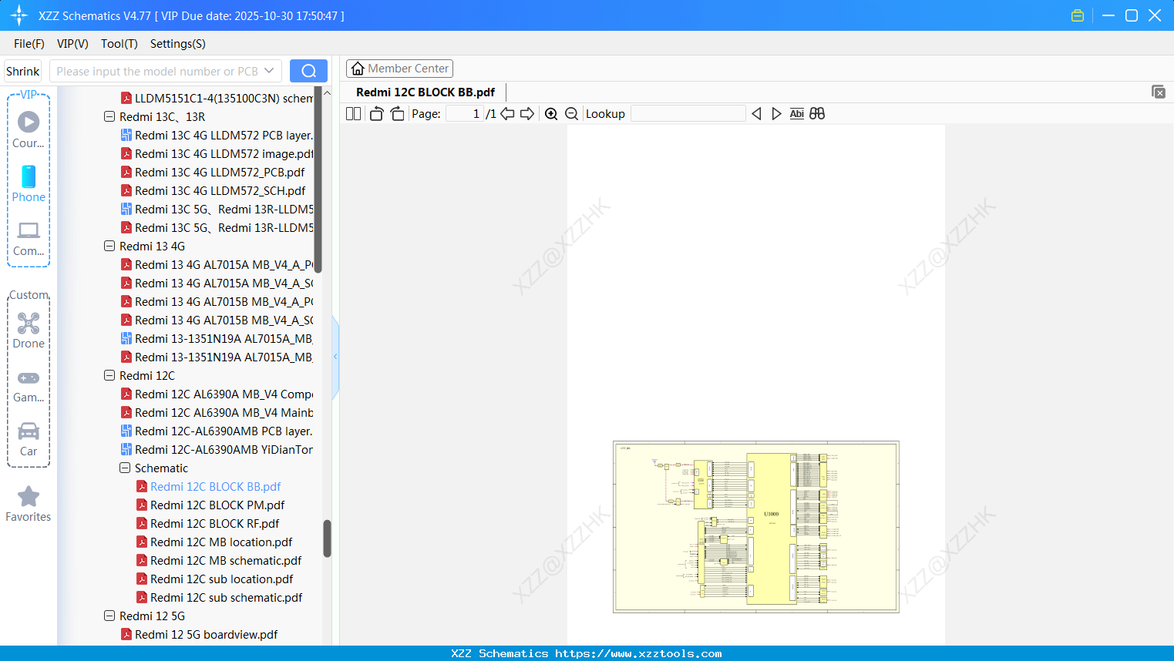Open the Car schematics category
The image size is (1174, 661).
pyautogui.click(x=28, y=439)
